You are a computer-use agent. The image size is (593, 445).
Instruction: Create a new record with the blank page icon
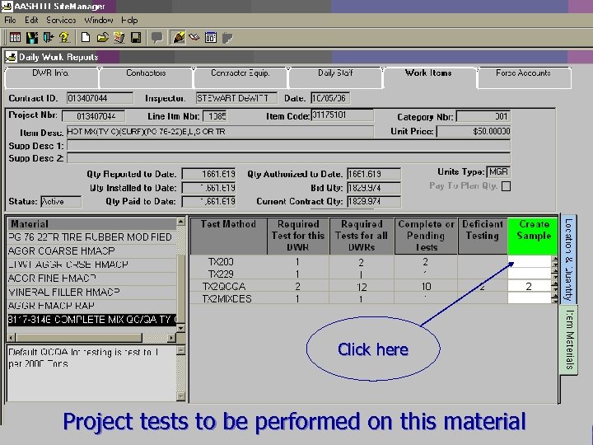click(86, 37)
